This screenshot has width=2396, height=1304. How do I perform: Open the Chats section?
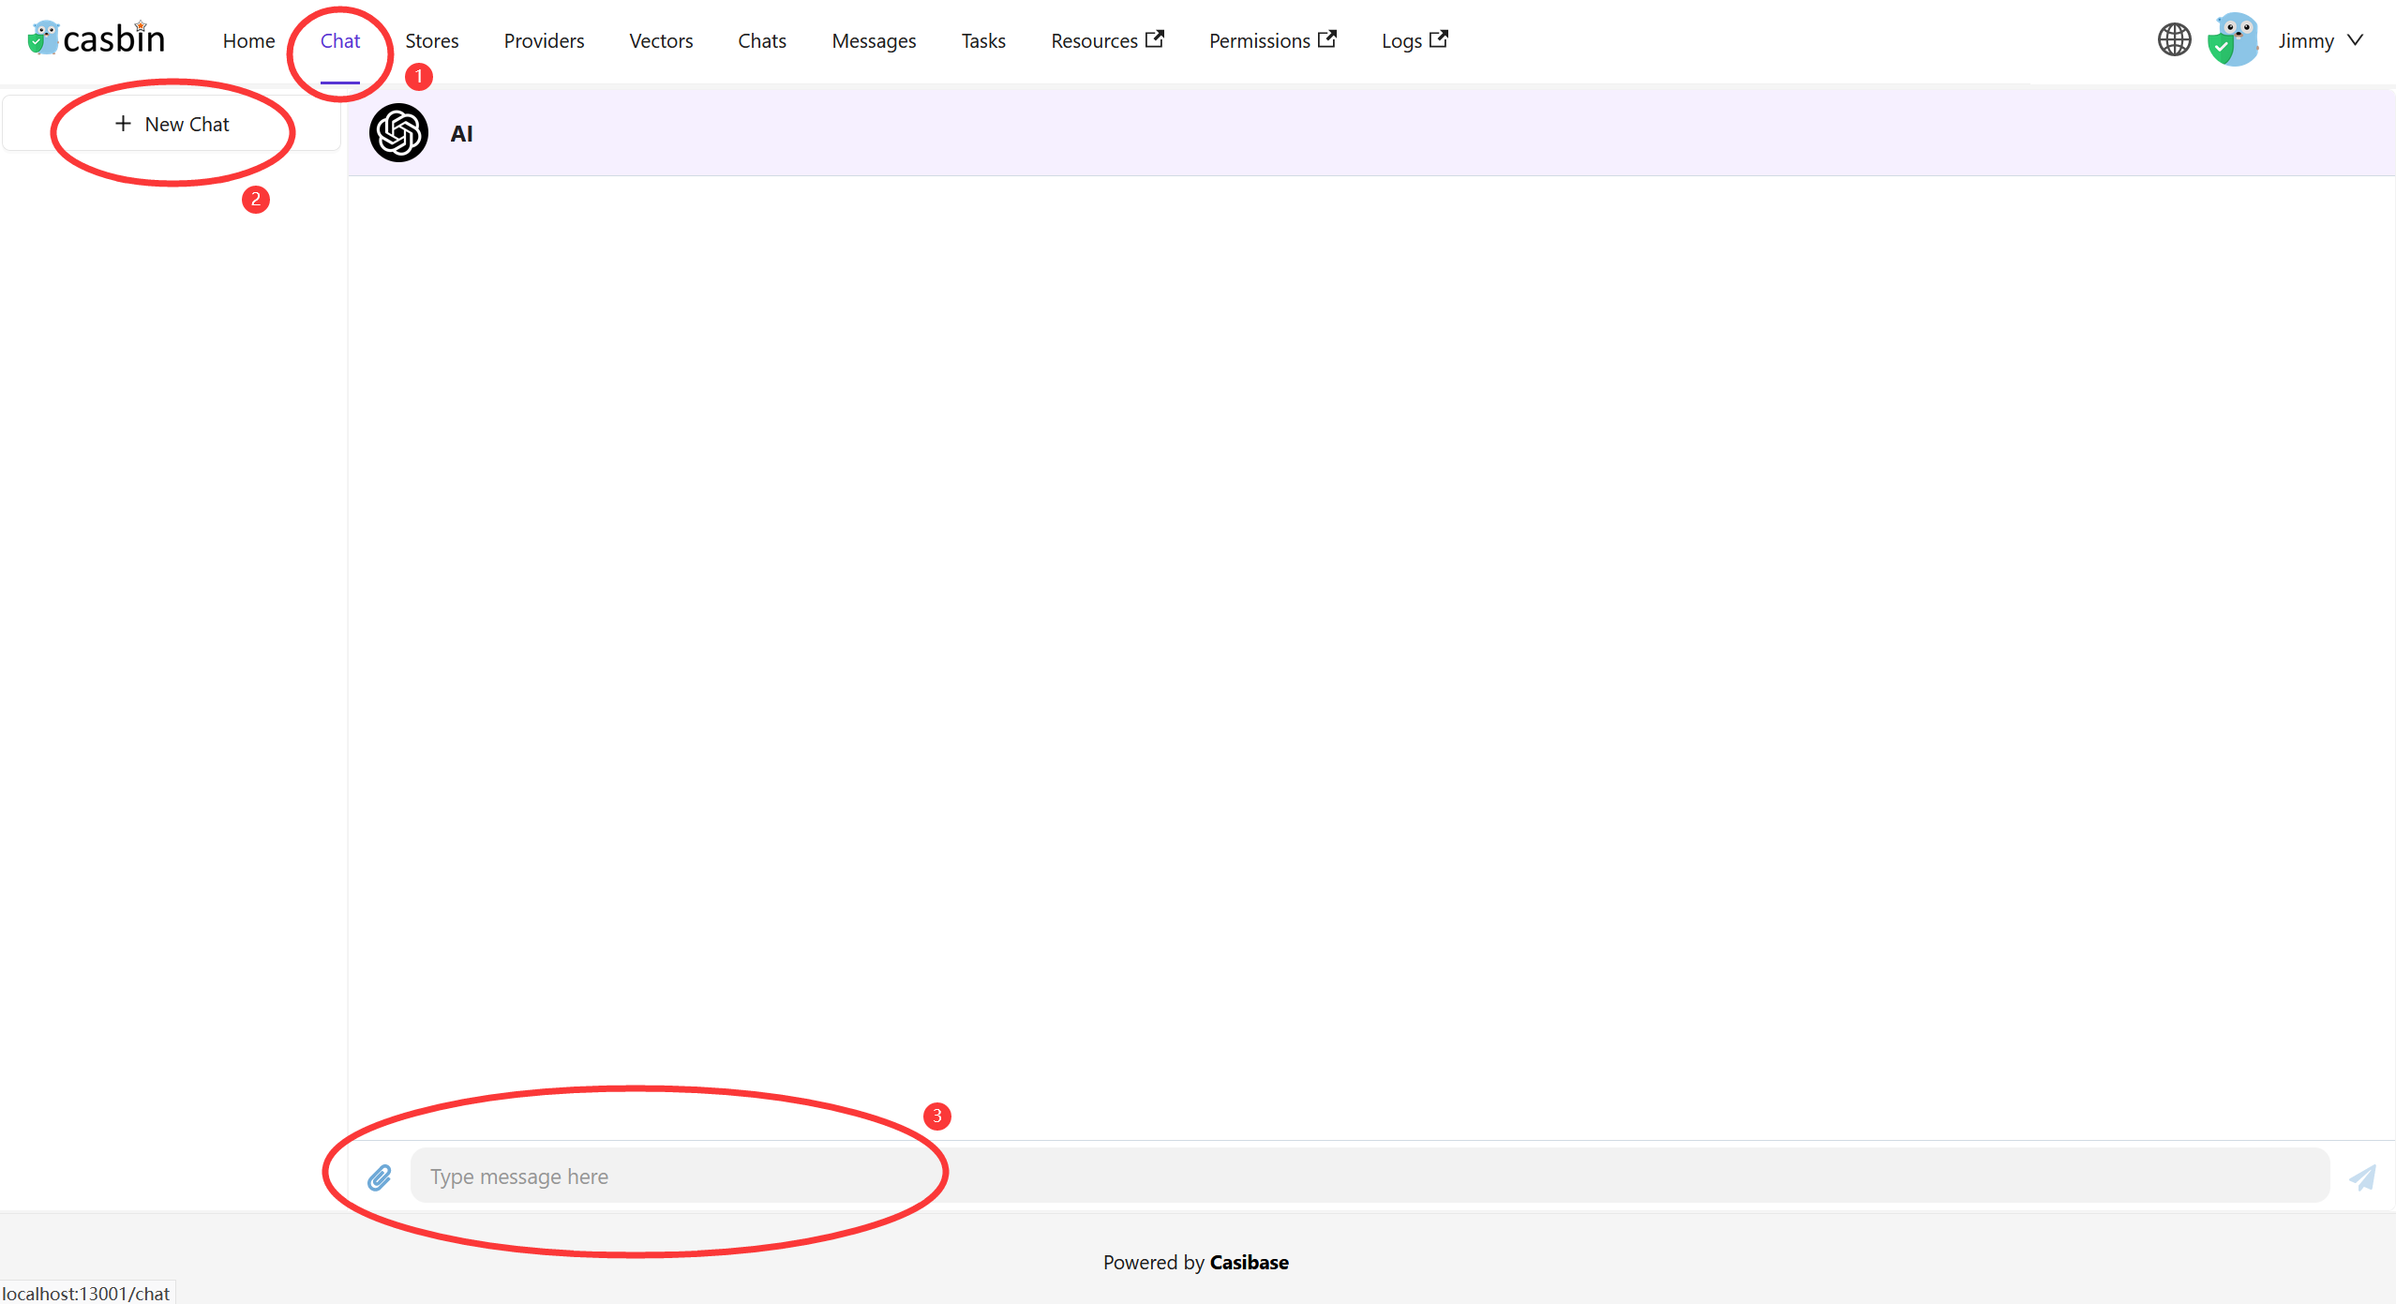[x=761, y=40]
